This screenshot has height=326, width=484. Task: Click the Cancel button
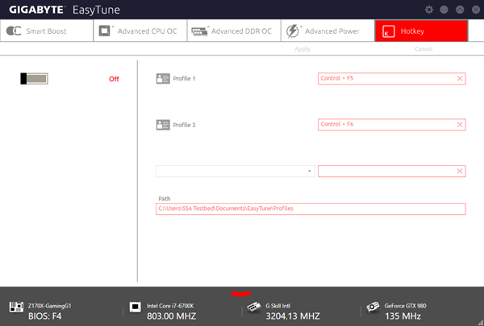pos(423,48)
